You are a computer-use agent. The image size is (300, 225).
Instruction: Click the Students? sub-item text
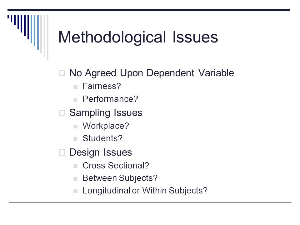pyautogui.click(x=102, y=138)
